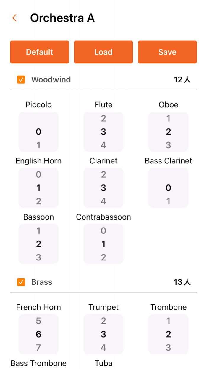This screenshot has height=369, width=207.
Task: Tap the Orchestra A title
Action: pos(62,18)
